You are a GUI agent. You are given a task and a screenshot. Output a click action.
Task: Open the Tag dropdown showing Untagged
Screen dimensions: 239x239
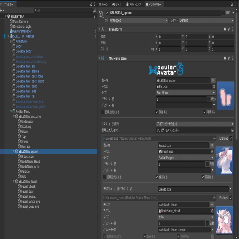(x=139, y=20)
